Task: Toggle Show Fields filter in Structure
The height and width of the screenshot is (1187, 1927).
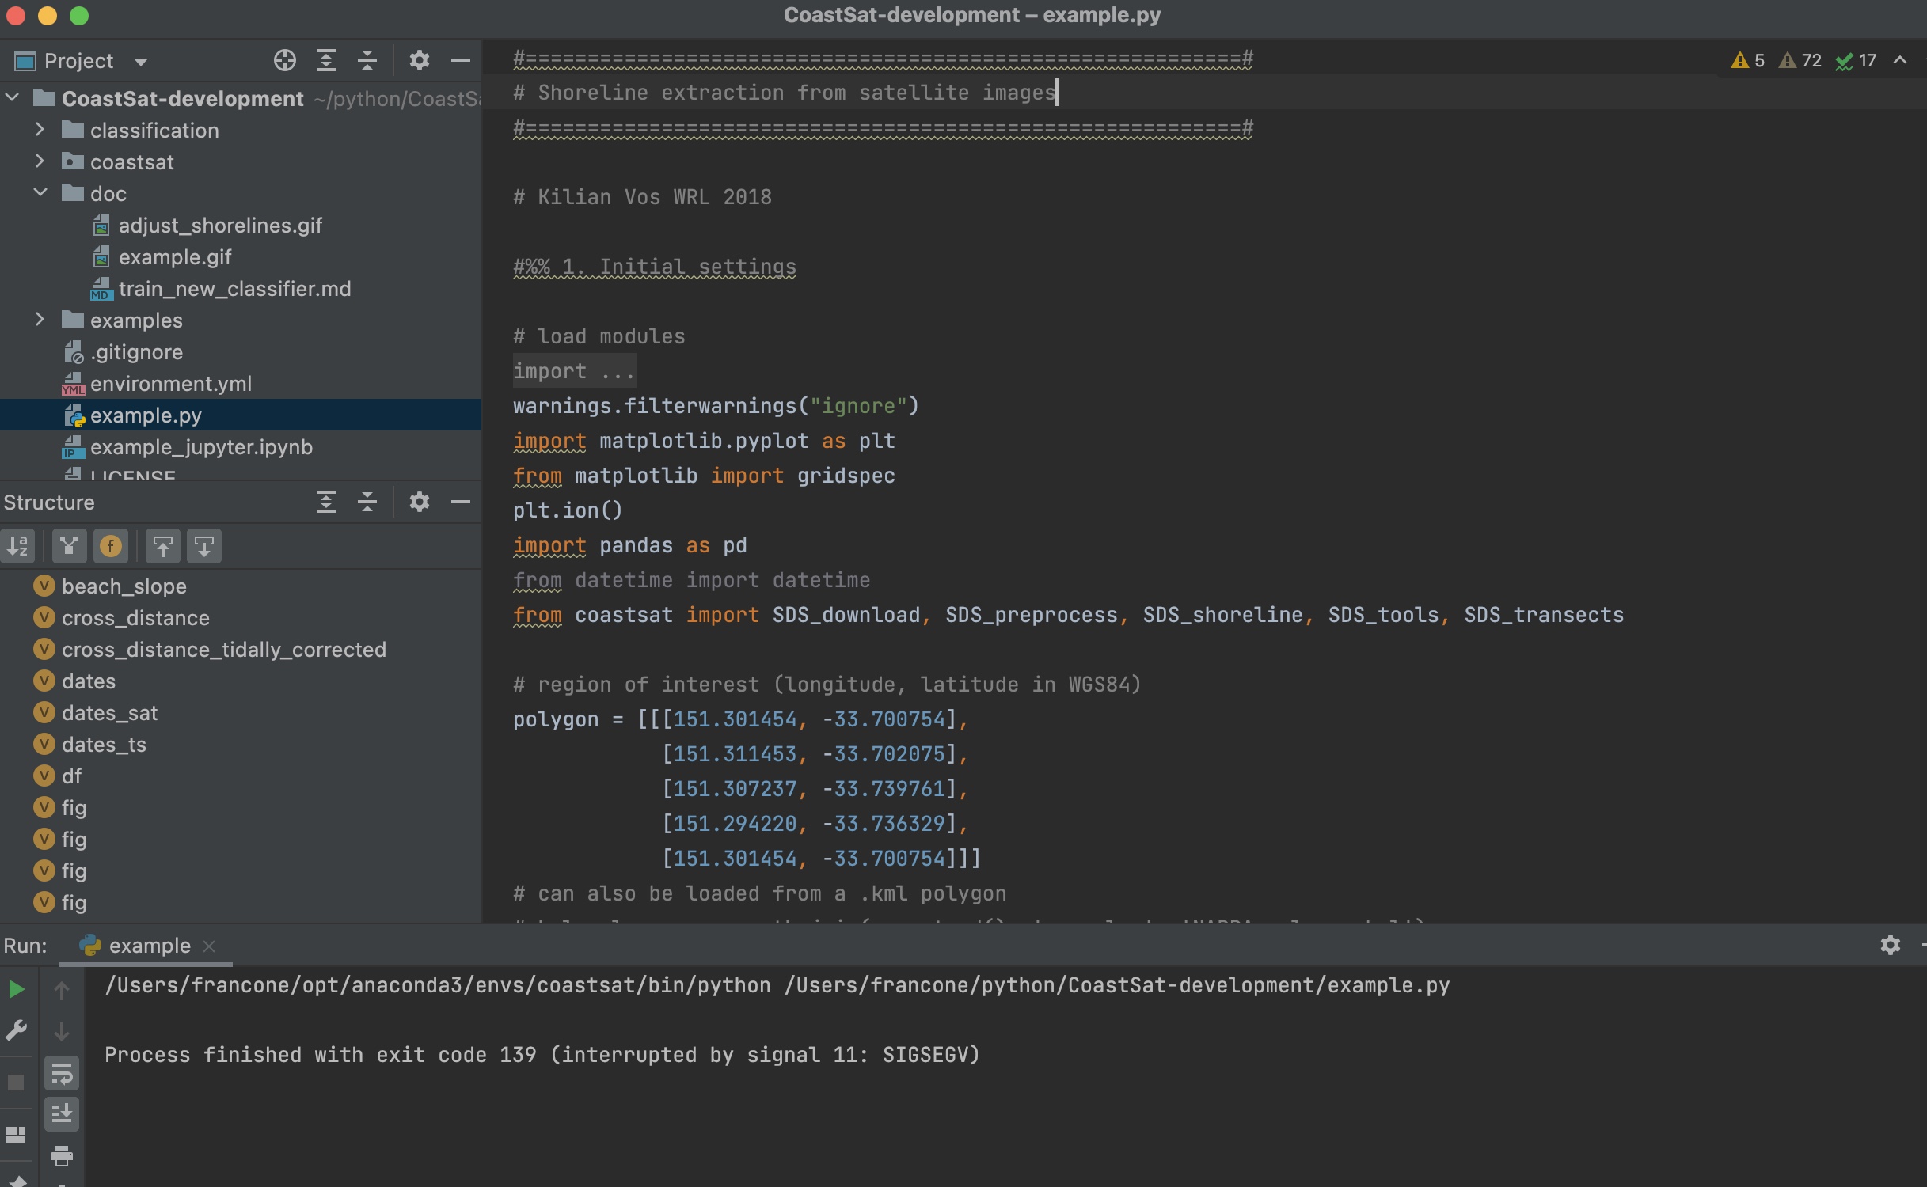Action: click(x=111, y=546)
